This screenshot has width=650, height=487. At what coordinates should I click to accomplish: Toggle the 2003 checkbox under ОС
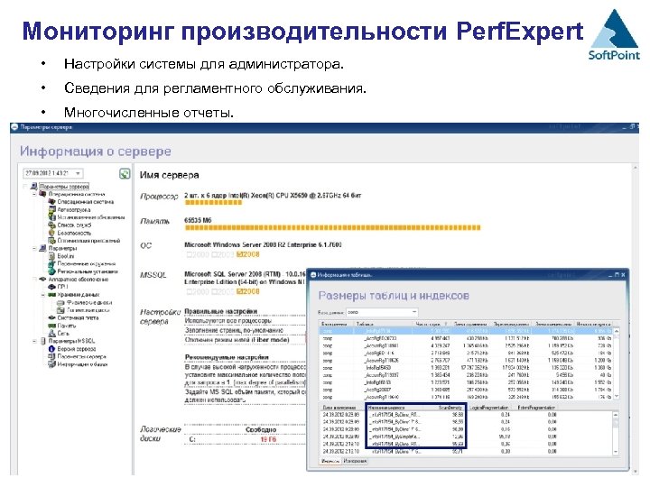pyautogui.click(x=215, y=254)
